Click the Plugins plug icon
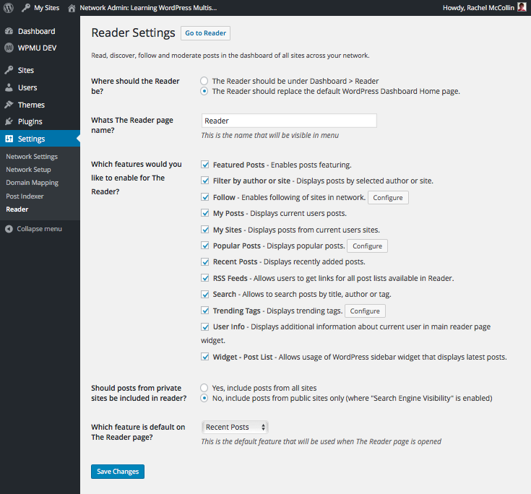531x494 pixels. point(9,121)
